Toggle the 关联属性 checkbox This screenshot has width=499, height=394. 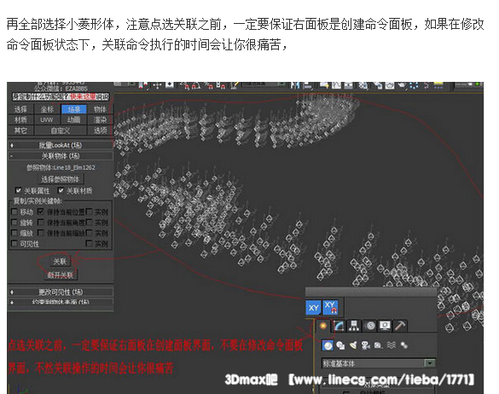(x=19, y=190)
